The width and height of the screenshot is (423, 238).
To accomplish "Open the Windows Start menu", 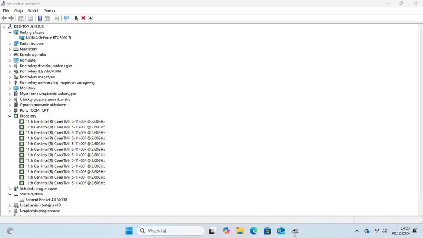I will pyautogui.click(x=129, y=231).
